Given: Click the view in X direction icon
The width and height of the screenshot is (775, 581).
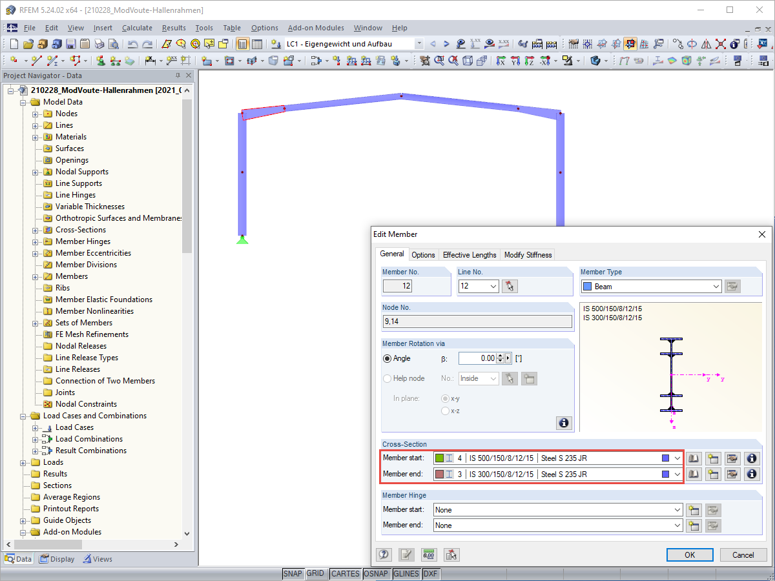Looking at the screenshot, I should click(x=501, y=61).
